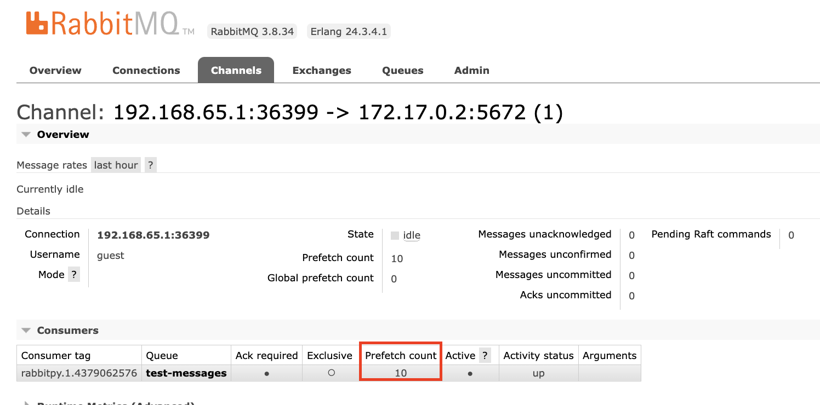Click the Exclusive empty circle

pos(331,373)
